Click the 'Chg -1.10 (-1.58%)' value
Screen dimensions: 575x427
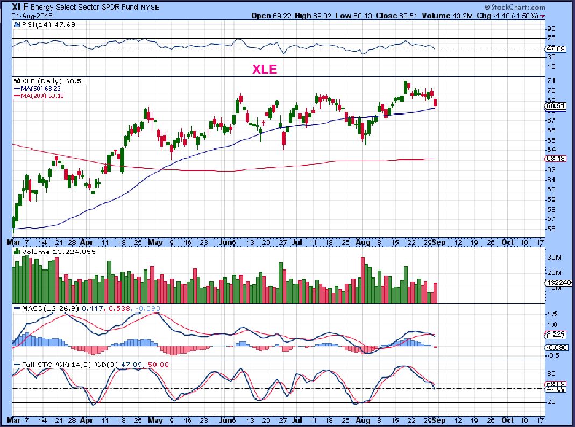coord(508,16)
